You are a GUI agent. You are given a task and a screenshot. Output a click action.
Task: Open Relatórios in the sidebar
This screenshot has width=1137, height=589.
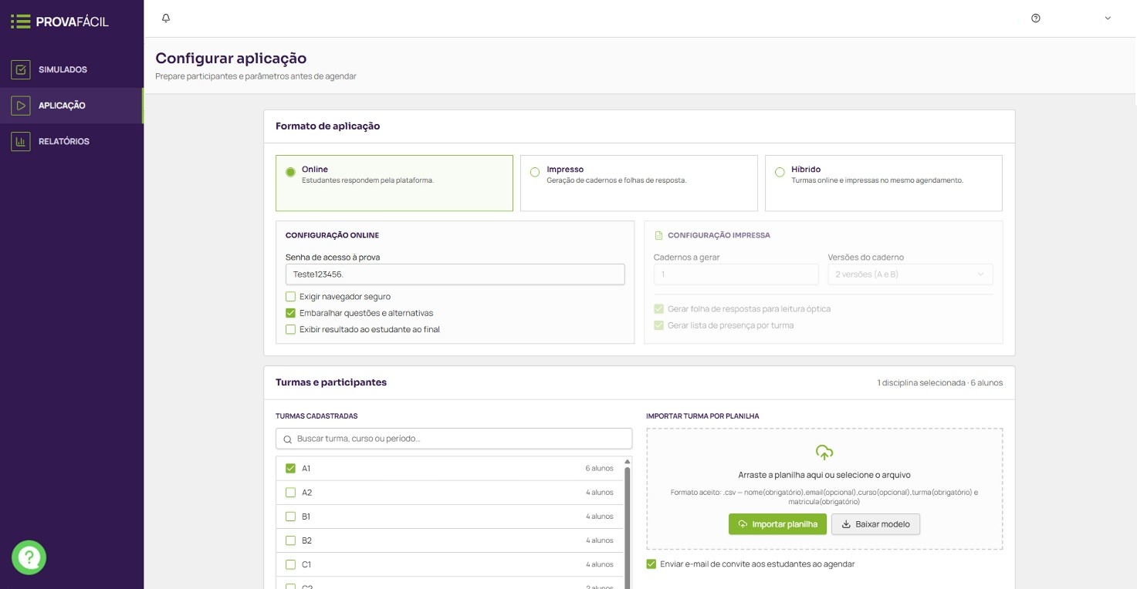pyautogui.click(x=72, y=142)
